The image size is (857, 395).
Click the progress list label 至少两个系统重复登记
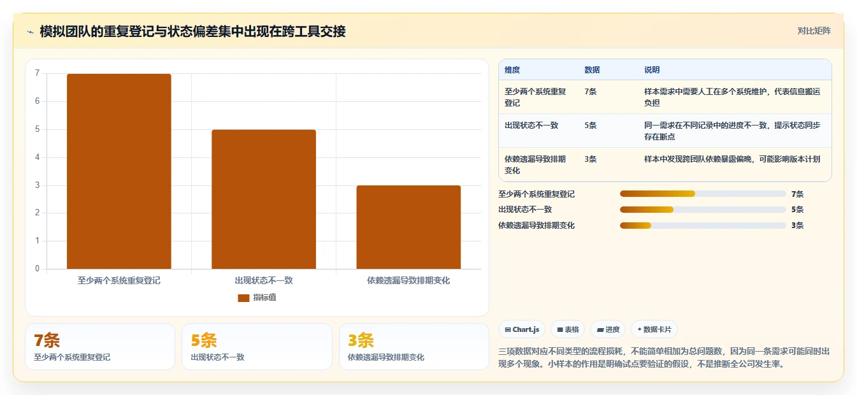point(537,194)
